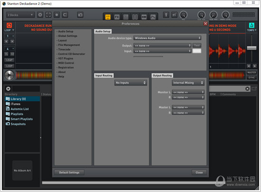Image resolution: width=261 pixels, height=192 pixels.
Task: Open the Internal Mixing dropdown
Action: (188, 83)
